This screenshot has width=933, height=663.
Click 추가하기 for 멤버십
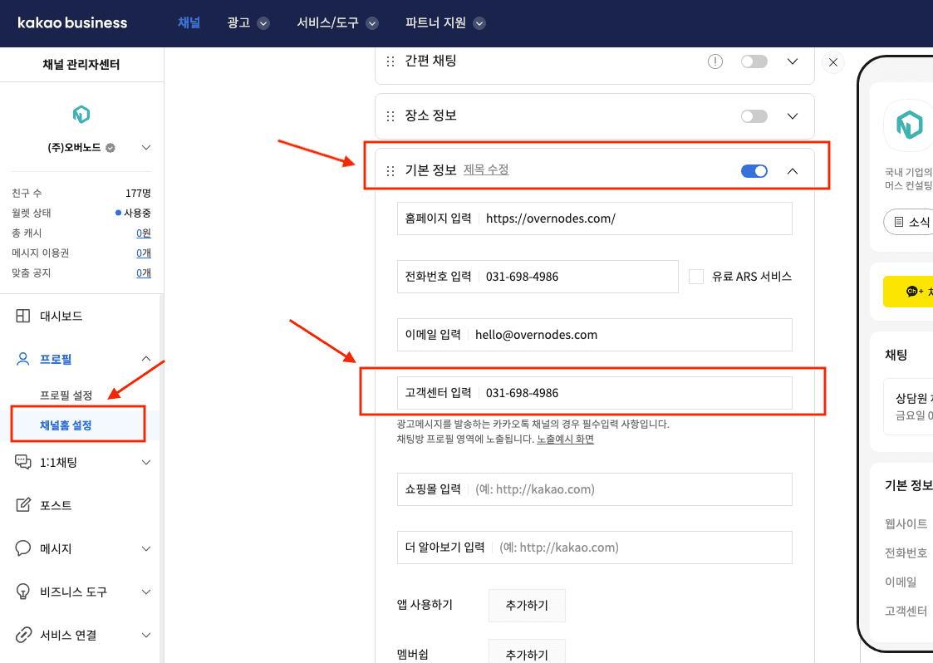pos(527,651)
